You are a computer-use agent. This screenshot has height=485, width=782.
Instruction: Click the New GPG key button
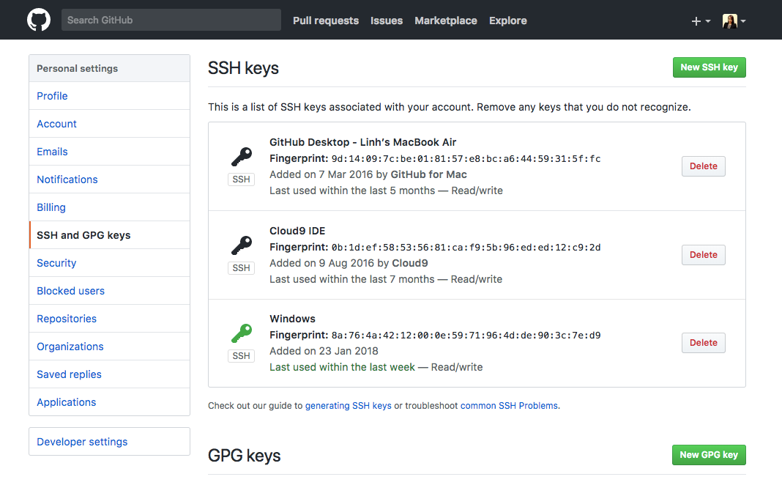[709, 454]
